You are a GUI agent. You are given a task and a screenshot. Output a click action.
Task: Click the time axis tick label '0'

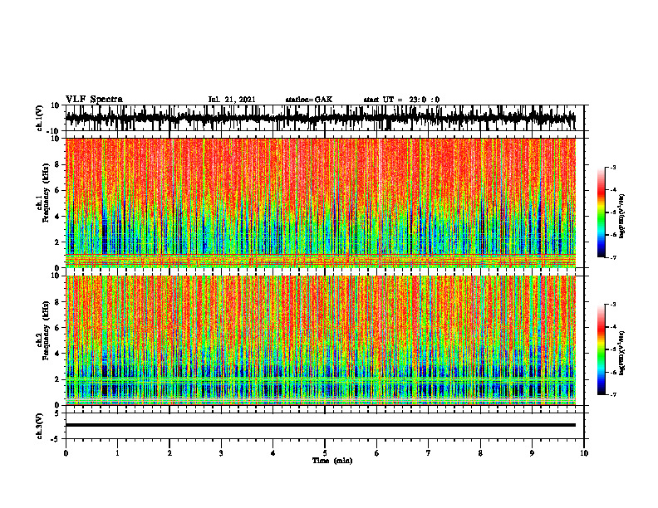pyautogui.click(x=66, y=453)
